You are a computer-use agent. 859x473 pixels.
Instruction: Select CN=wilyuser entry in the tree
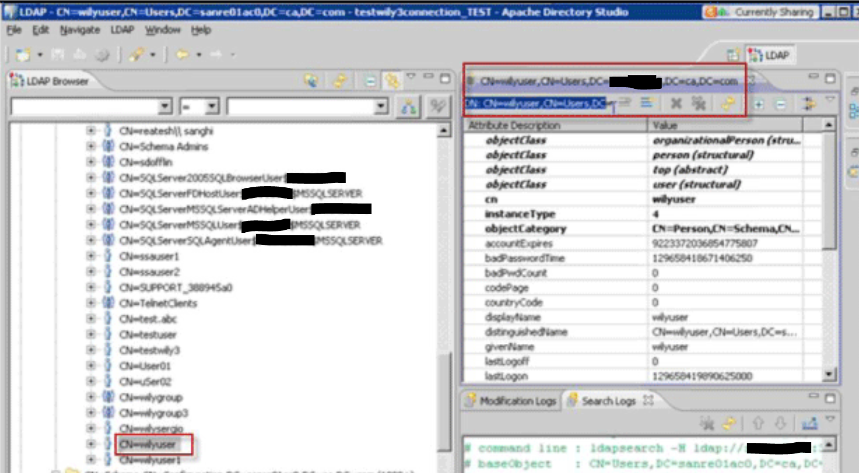148,444
